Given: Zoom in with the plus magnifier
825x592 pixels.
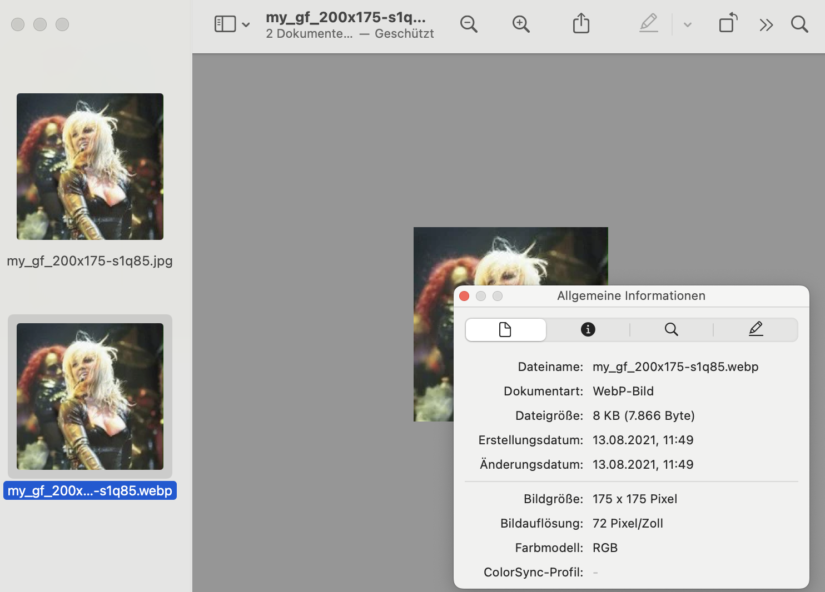Looking at the screenshot, I should (x=521, y=24).
